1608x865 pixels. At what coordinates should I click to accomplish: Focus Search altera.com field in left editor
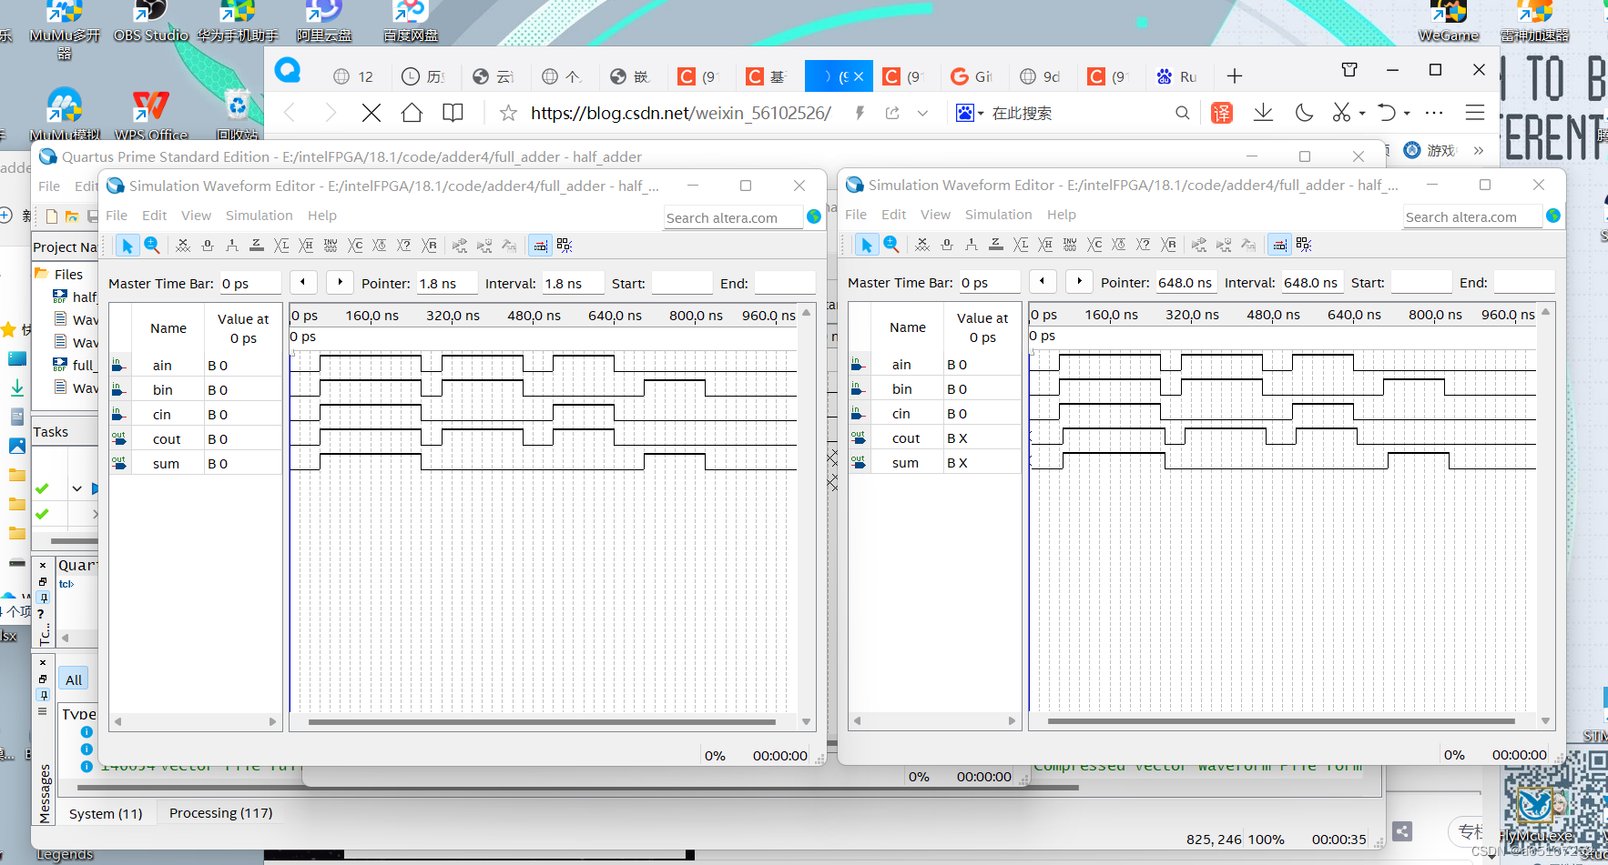coord(733,217)
